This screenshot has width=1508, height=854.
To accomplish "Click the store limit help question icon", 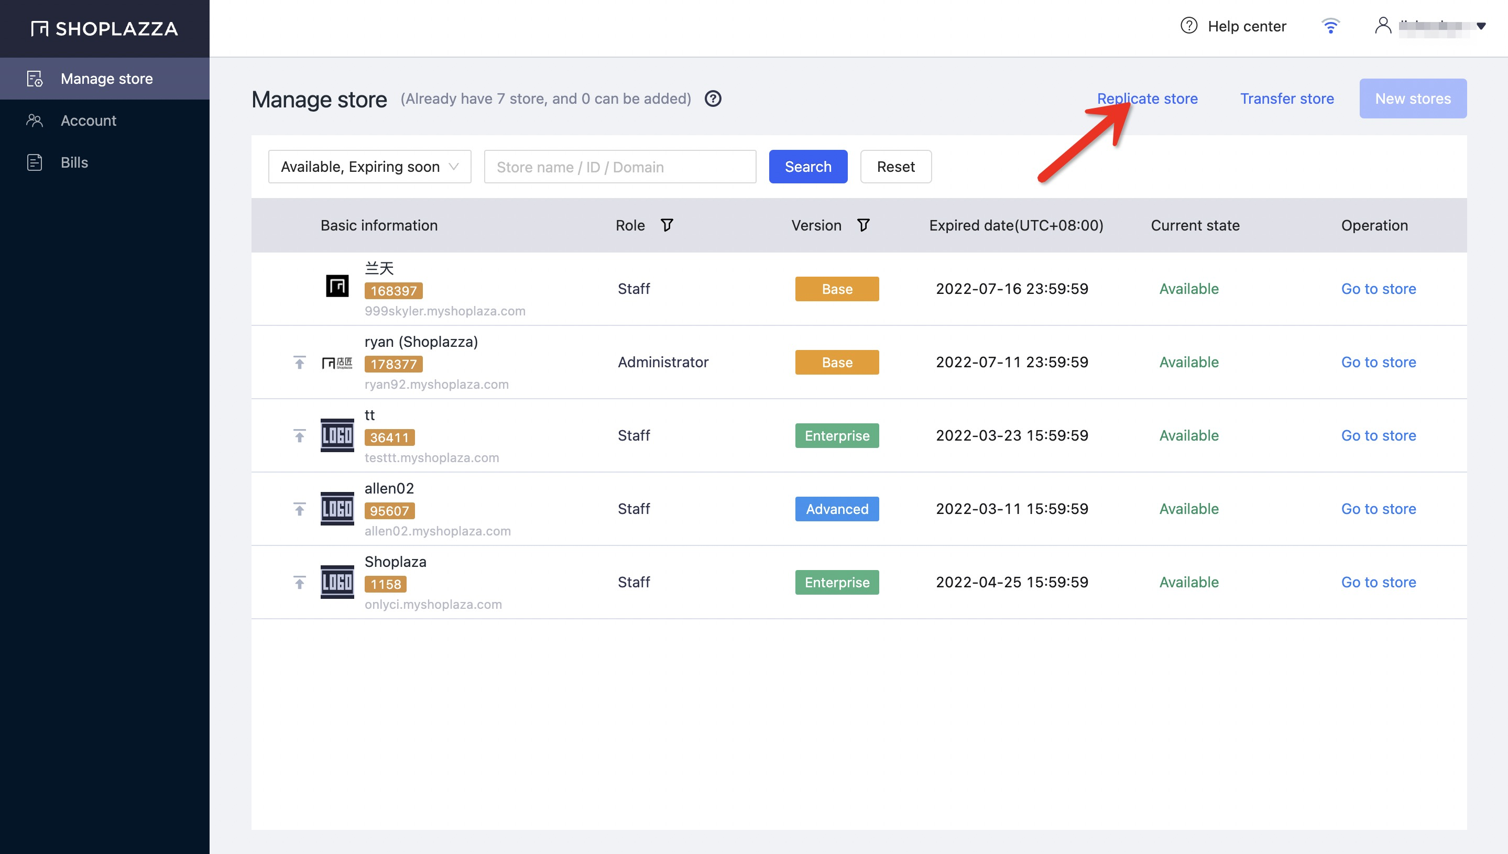I will [x=713, y=99].
